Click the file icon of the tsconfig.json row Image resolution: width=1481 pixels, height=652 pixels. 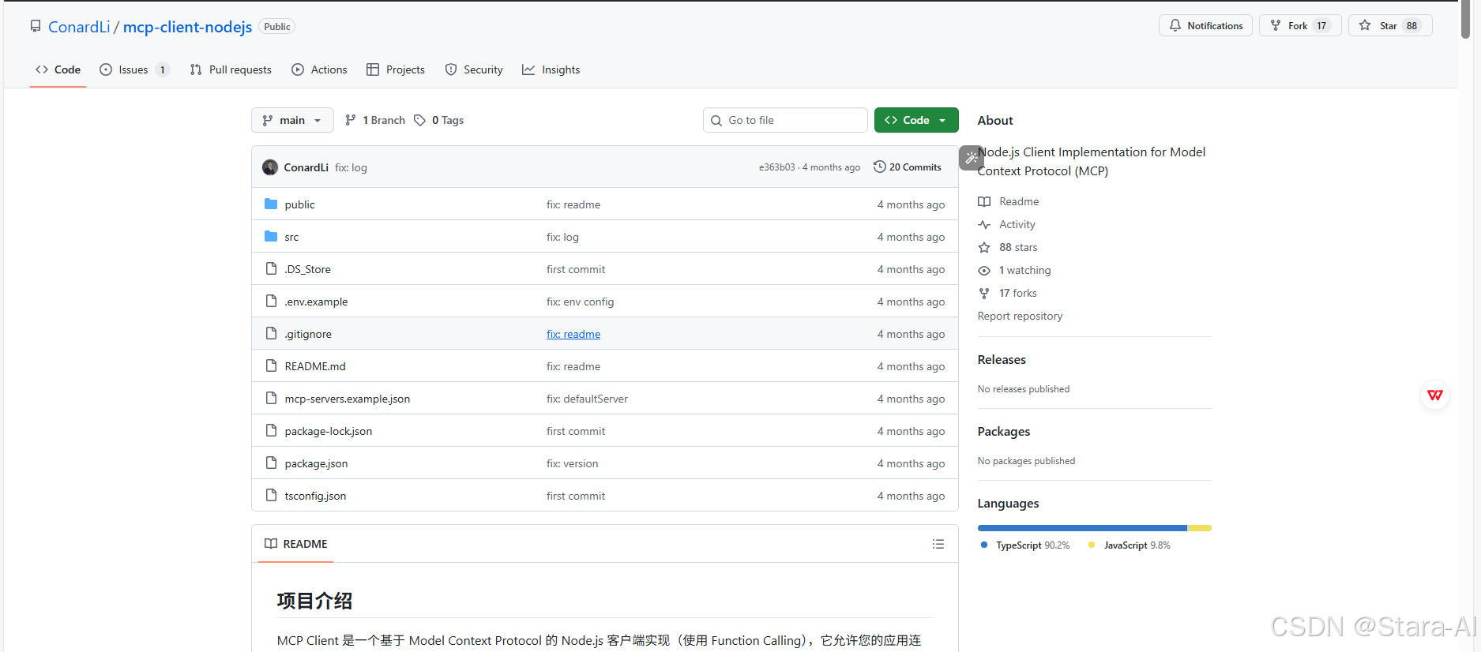point(271,495)
